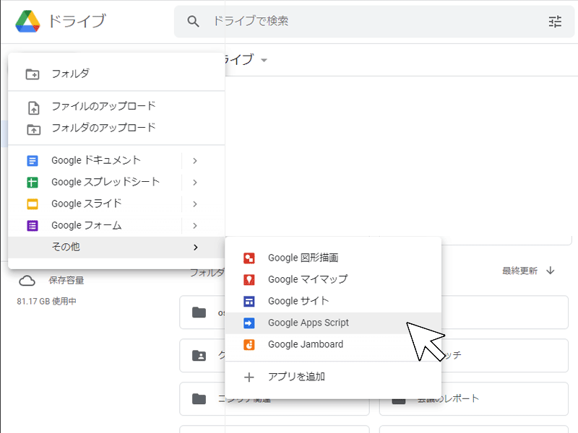Open the ドライブ breadcrumb dropdown arrow

(264, 60)
